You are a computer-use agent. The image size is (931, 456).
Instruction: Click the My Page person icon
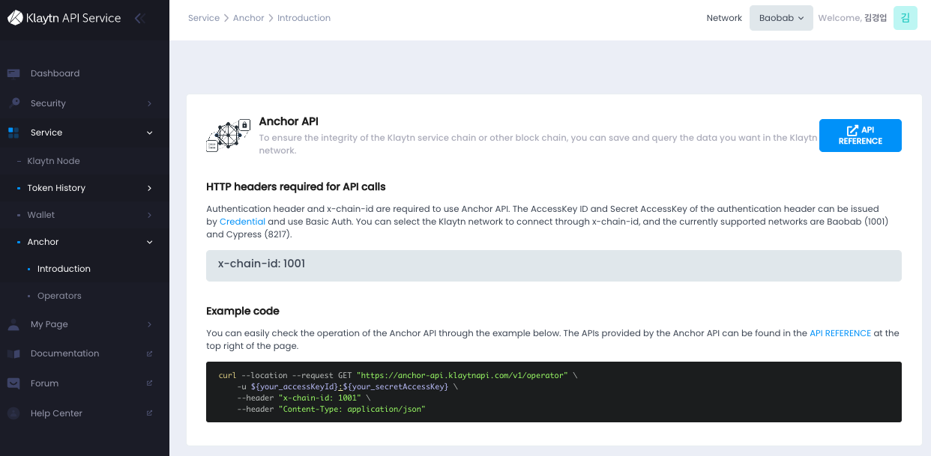pyautogui.click(x=13, y=324)
